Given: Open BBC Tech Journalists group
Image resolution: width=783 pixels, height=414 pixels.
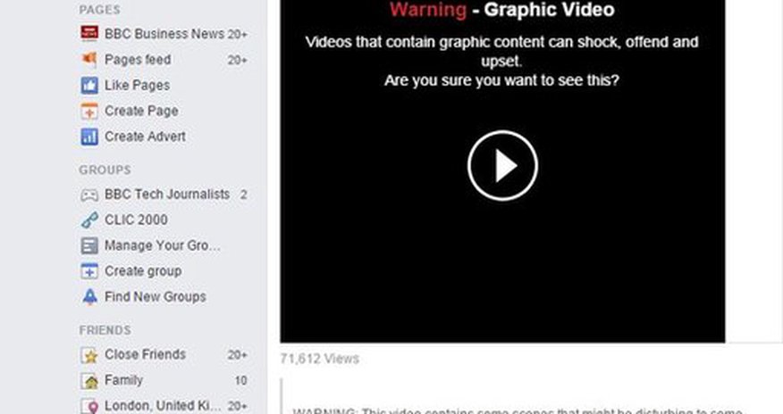Looking at the screenshot, I should pos(167,195).
